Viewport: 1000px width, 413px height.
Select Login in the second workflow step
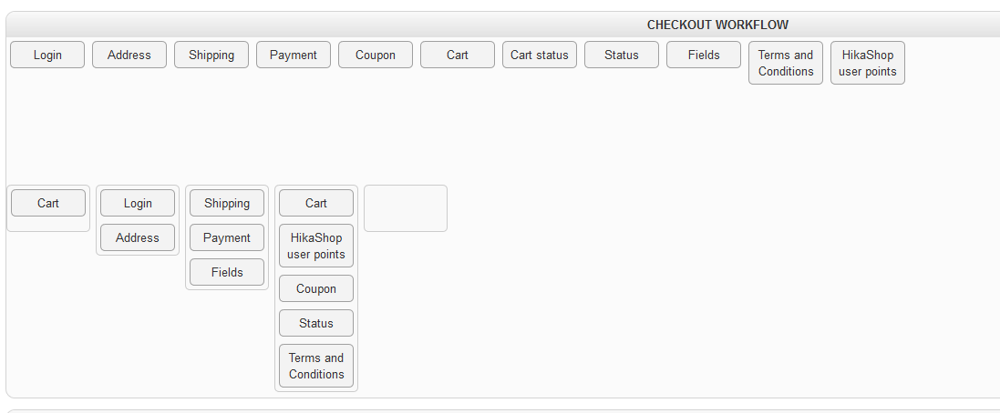(138, 203)
